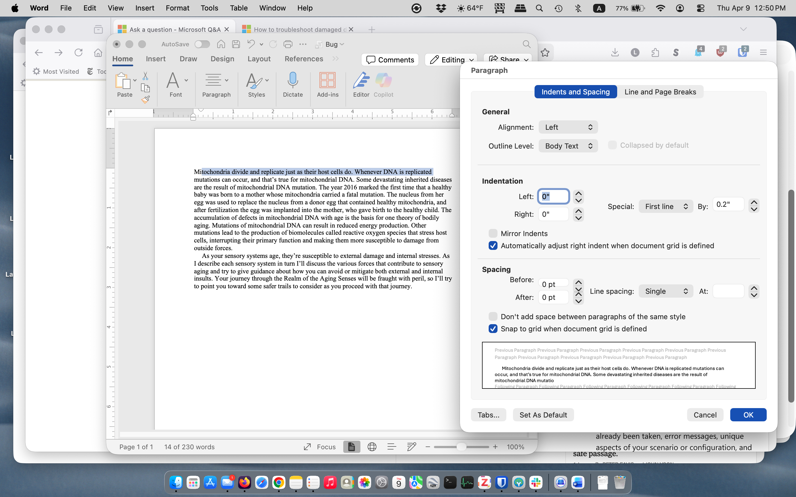Click the By indentation stepper up arrow
The image size is (796, 497).
click(x=754, y=202)
